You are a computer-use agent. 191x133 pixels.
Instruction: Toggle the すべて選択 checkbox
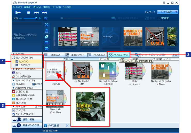pyautogui.click(x=45, y=126)
